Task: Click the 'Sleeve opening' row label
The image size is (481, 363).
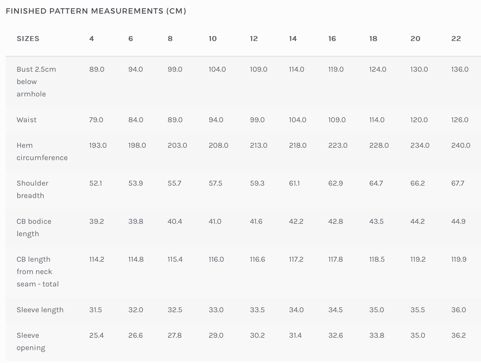Action: coord(31,341)
